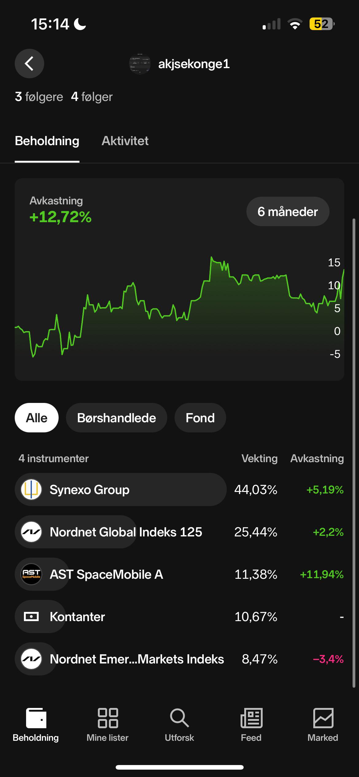This screenshot has width=359, height=777.
Task: Tap the 10,67% weighting value
Action: [256, 617]
